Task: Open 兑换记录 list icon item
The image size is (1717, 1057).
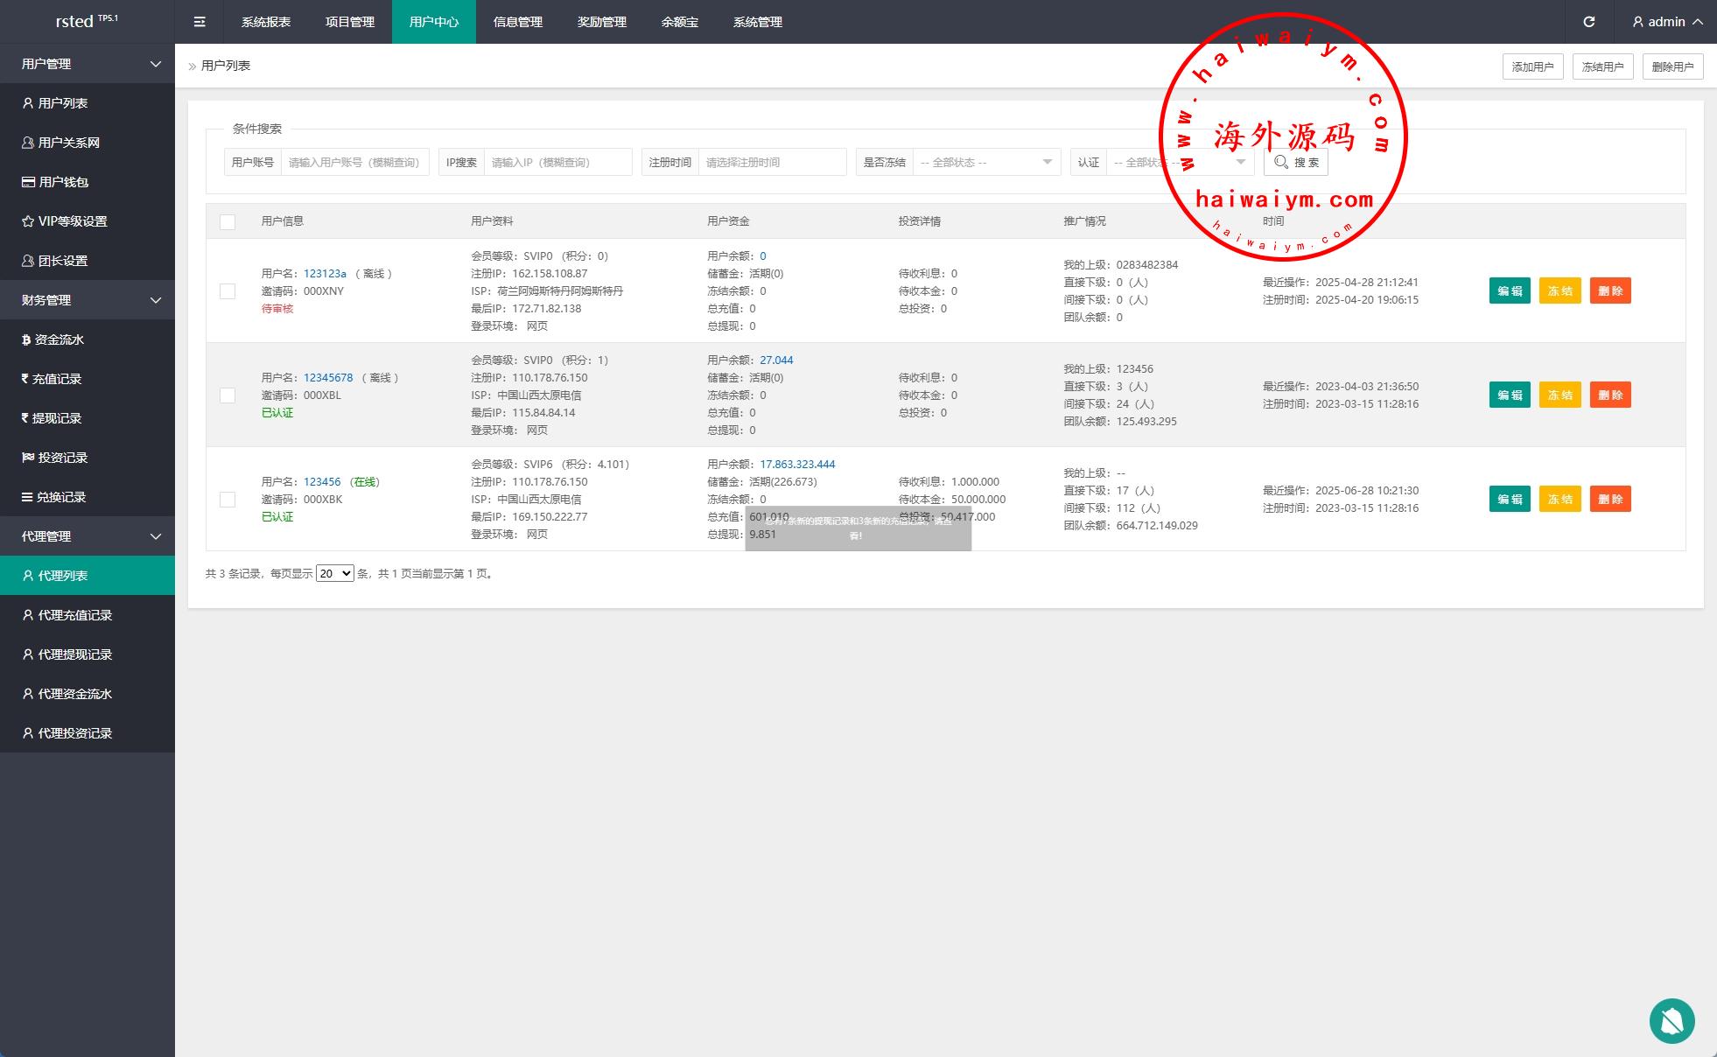Action: coord(60,497)
